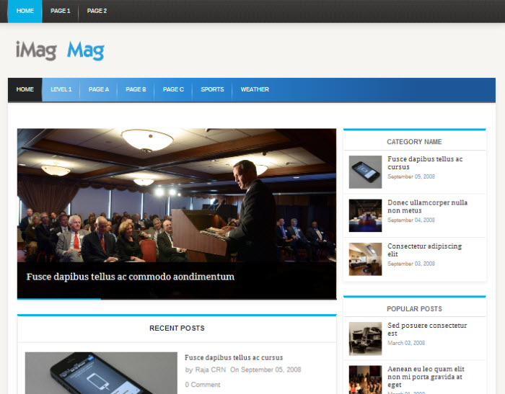Open PAGE 1 in the top bar
Image resolution: width=505 pixels, height=394 pixels.
60,11
